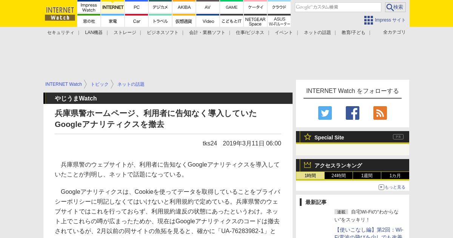Go to the ビジネスソフト category
Image resolution: width=453 pixels, height=238 pixels.
162,32
